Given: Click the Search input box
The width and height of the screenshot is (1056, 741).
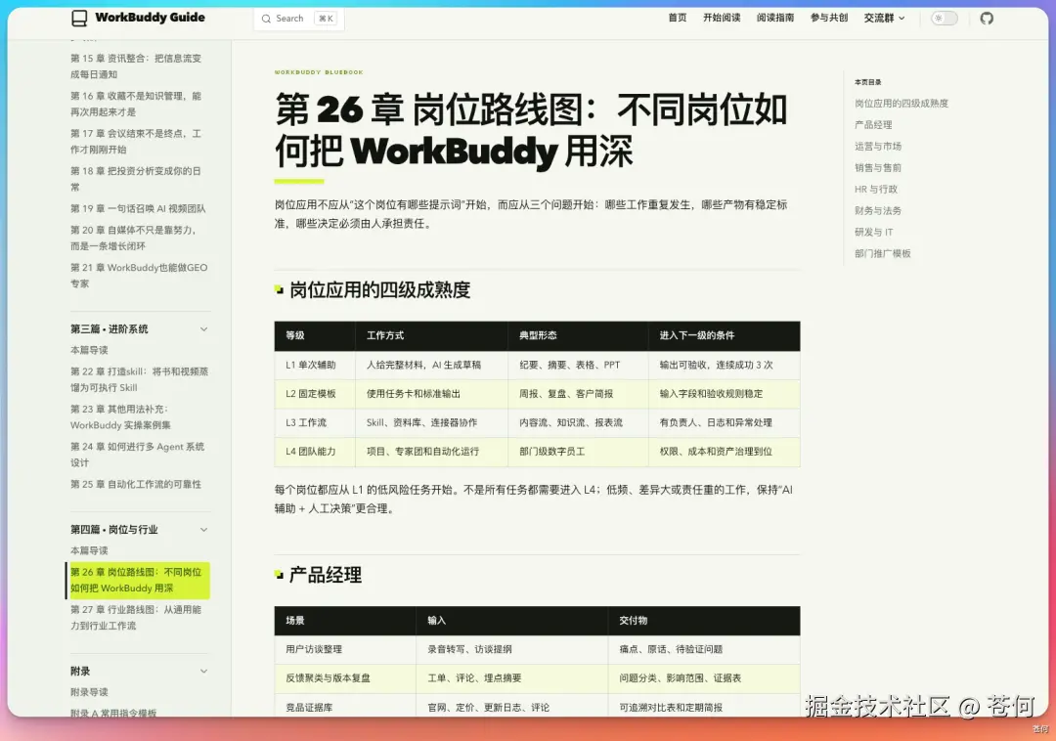Looking at the screenshot, I should (x=299, y=19).
